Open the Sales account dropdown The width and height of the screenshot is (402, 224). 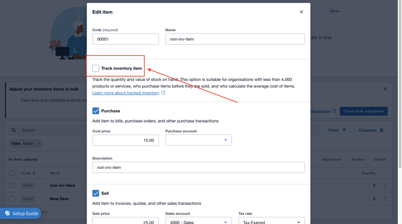(199, 220)
